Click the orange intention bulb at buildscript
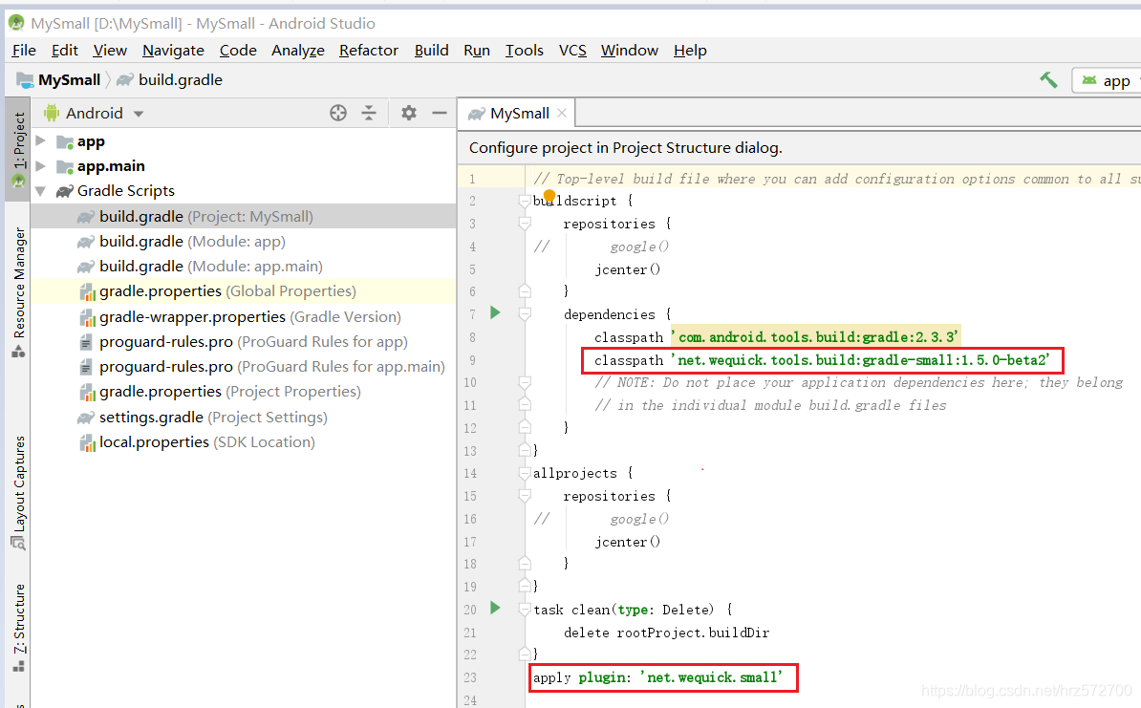 point(549,195)
